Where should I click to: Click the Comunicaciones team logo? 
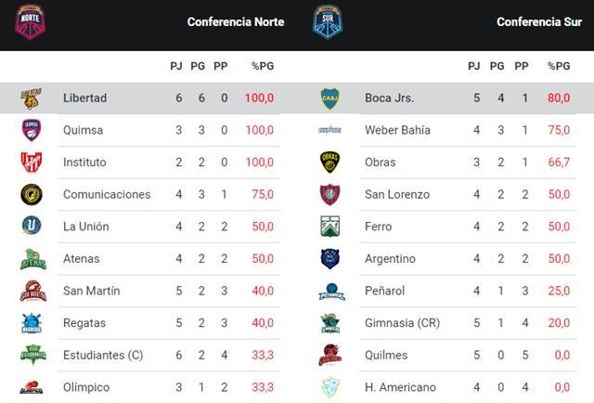pyautogui.click(x=31, y=194)
